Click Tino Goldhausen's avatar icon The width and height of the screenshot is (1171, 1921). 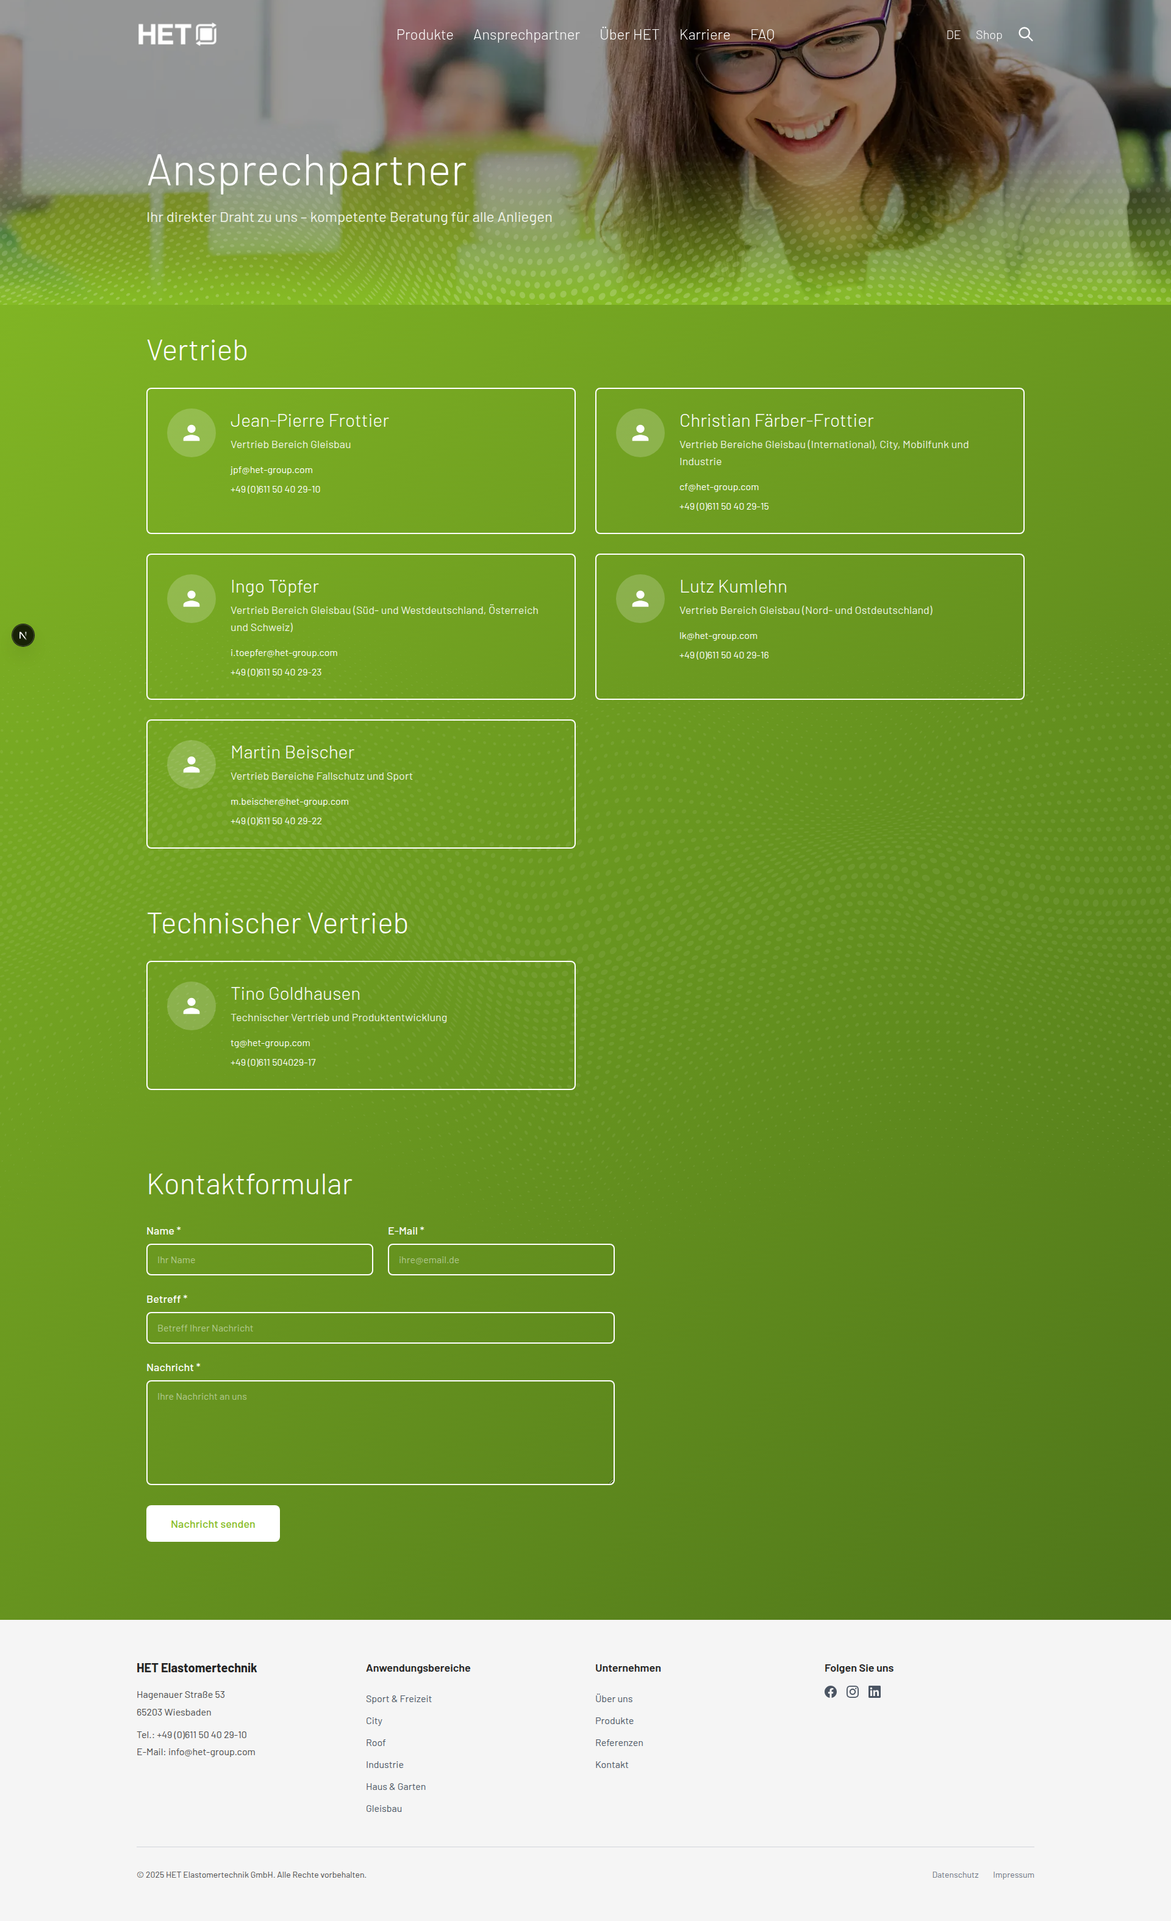pos(191,1006)
